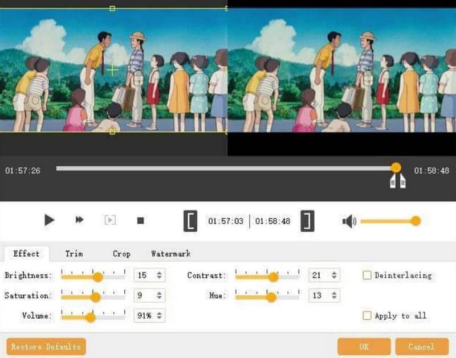Viewport: 456px width, 358px height.
Task: Click the Brightness spinner arrows
Action: [159, 275]
